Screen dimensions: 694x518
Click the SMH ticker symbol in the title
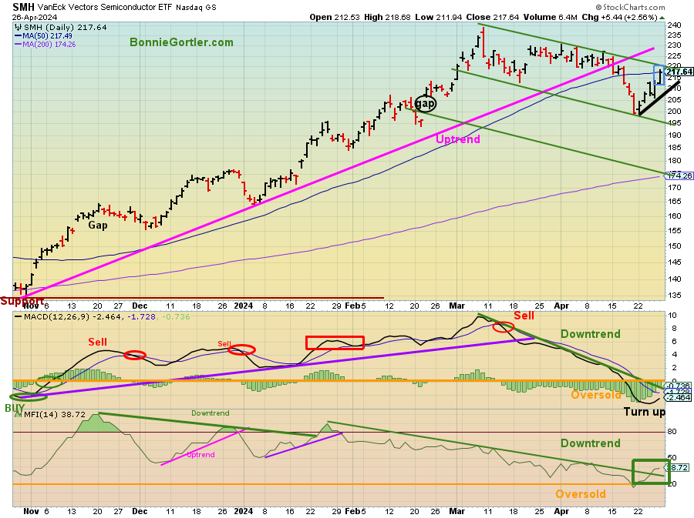point(23,7)
